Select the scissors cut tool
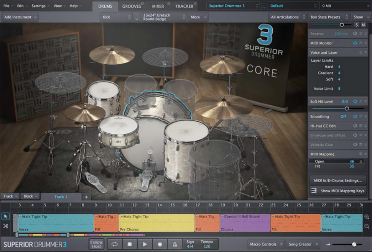The image size is (372, 252). (5, 227)
